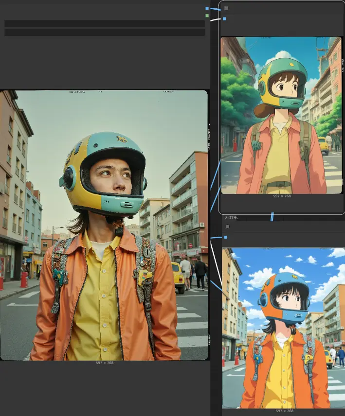345x416 pixels.
Task: Click the green output socket on the photo node
Action: click(207, 16)
